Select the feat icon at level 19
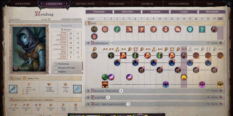 pyautogui.click(x=214, y=29)
